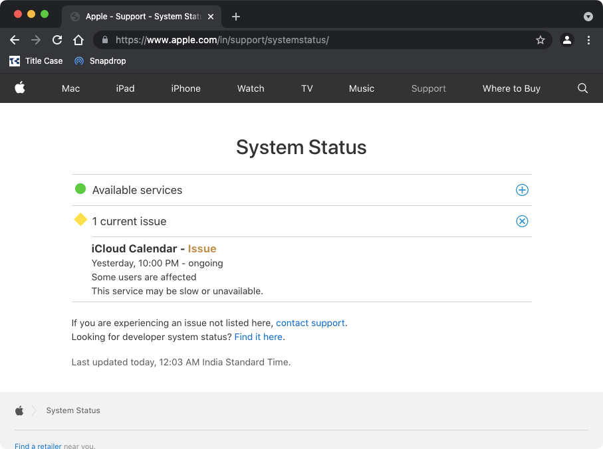
Task: Click the Yesterday, 10:00 PM - ongoing text
Action: point(158,264)
